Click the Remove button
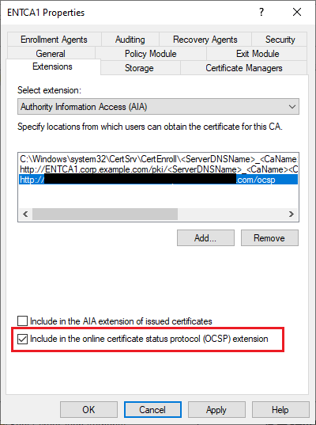This screenshot has width=316, height=425. [269, 238]
